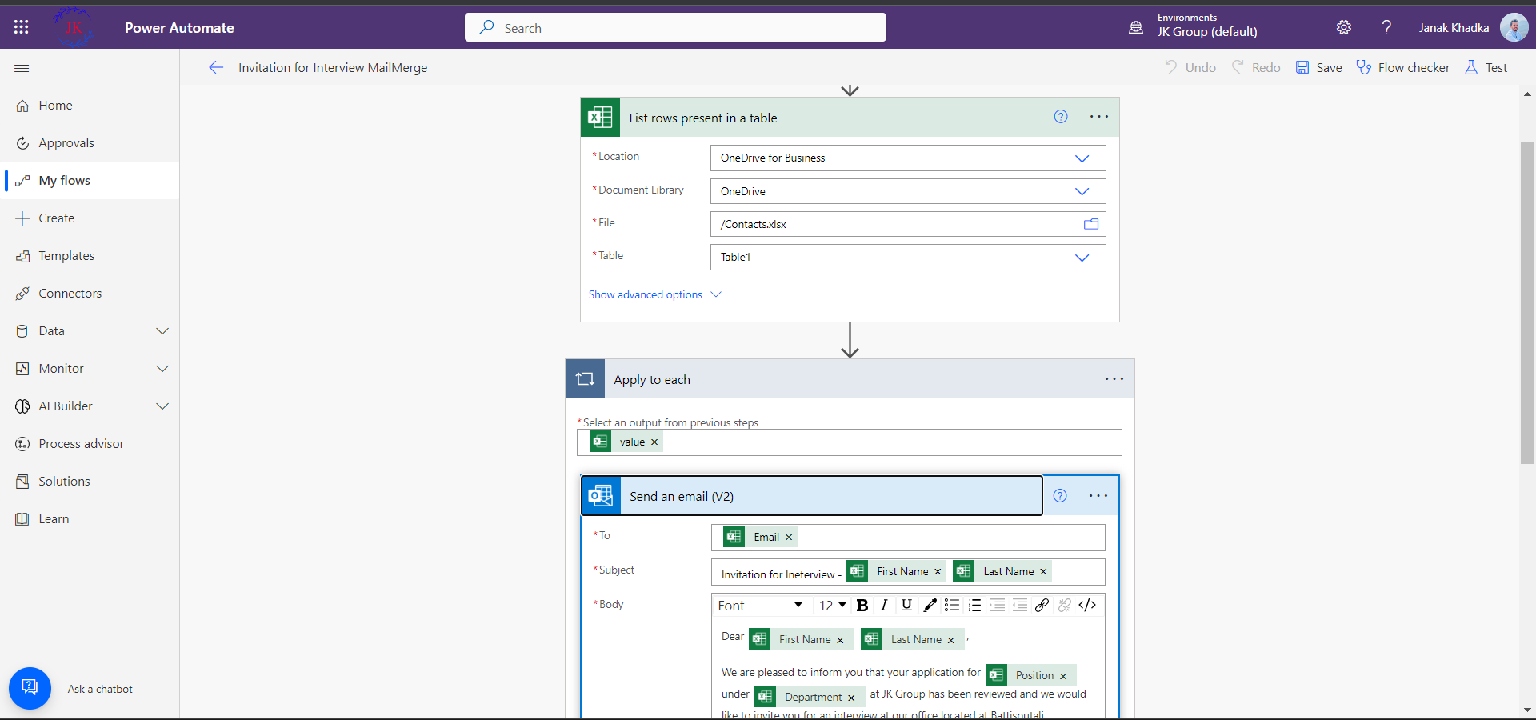1536x720 pixels.
Task: Open code view in the Body editor
Action: (1086, 606)
